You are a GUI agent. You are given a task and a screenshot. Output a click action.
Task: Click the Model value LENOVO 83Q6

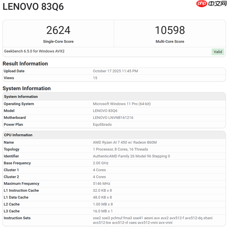105,111
